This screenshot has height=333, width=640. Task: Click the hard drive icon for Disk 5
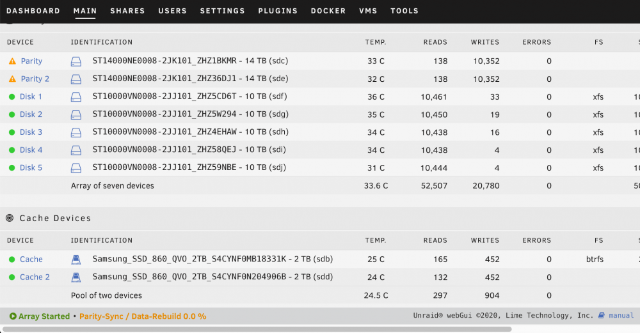[x=76, y=168]
